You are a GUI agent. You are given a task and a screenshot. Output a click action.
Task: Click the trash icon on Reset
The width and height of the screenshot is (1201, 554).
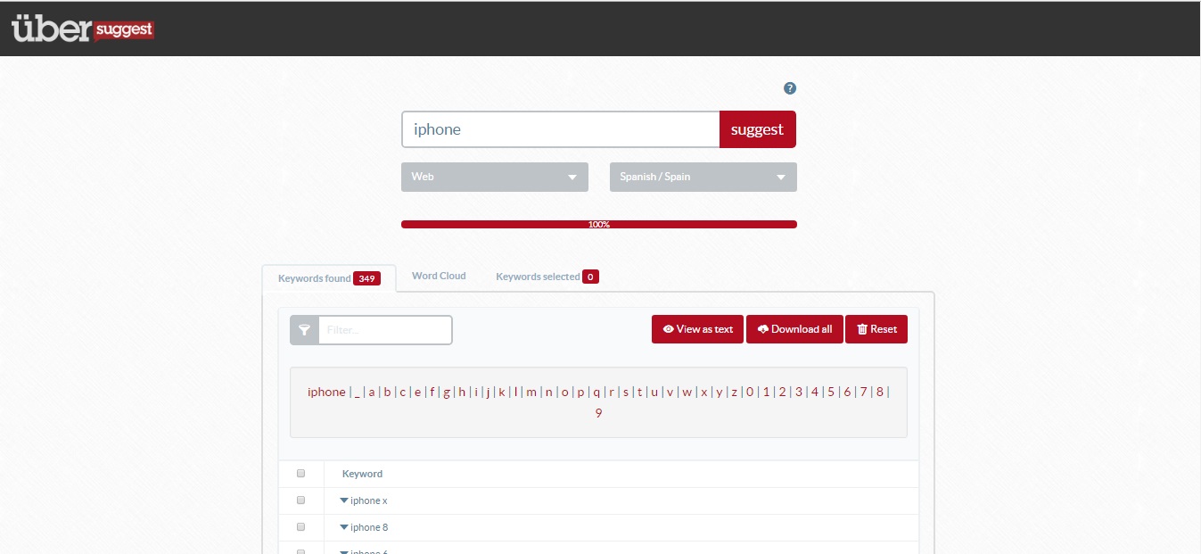point(862,329)
